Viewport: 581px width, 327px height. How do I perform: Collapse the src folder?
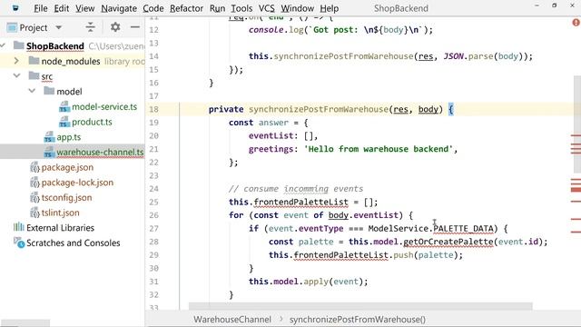(16, 75)
